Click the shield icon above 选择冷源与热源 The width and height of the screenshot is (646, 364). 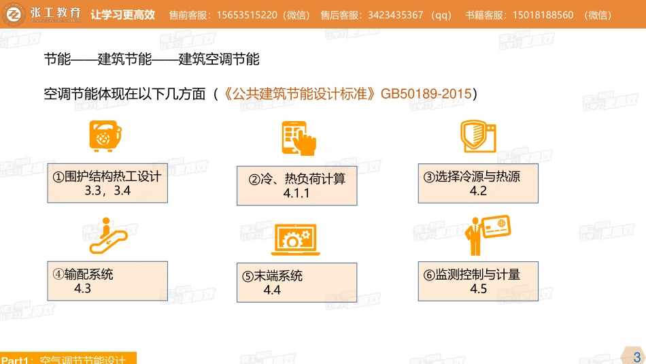tap(478, 137)
